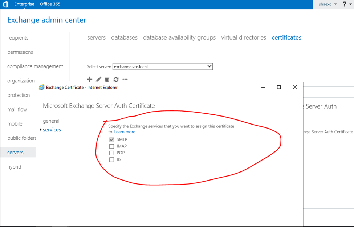Viewport: 354px width, 227px height.
Task: Check the IIS service checkbox
Action: pos(111,159)
